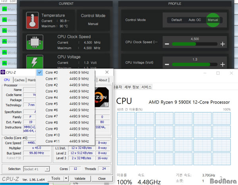238x185 pixels.
Task: Close the CPU-Z window with X
Action: 107,72
